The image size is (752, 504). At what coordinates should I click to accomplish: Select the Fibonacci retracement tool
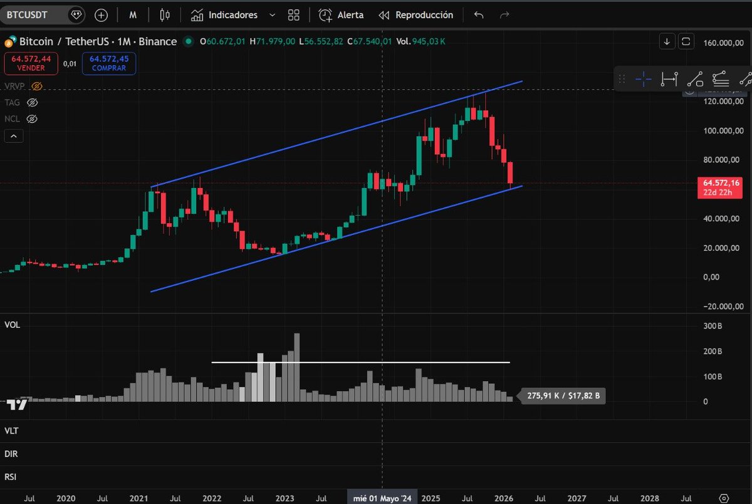coord(721,79)
